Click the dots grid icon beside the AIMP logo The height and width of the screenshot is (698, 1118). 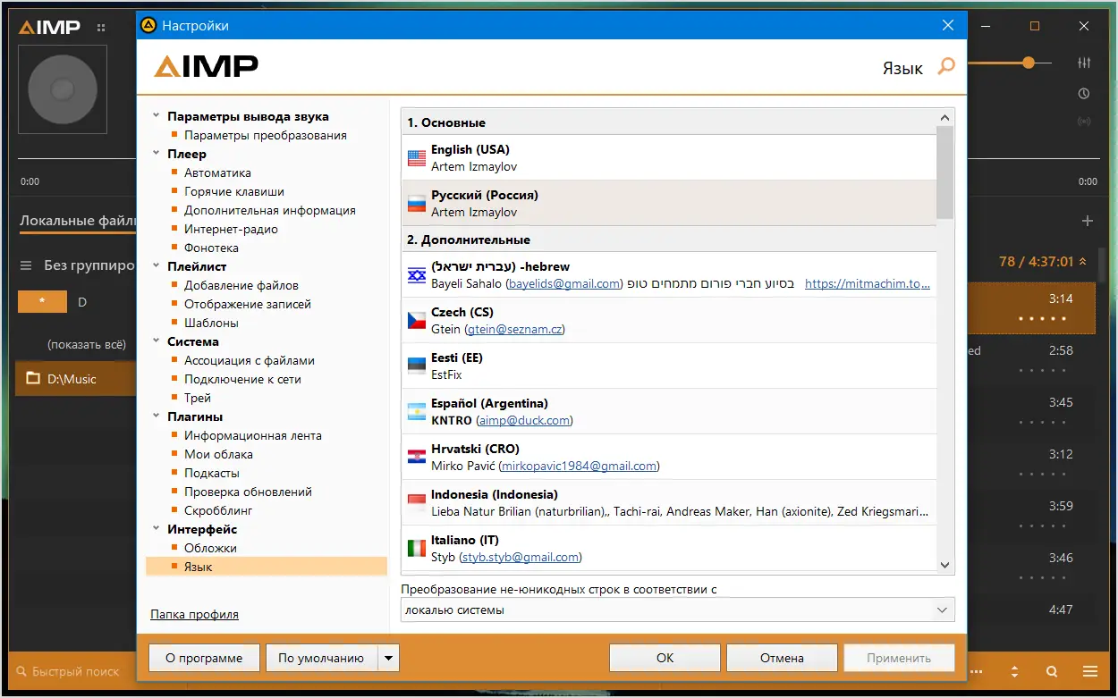pyautogui.click(x=101, y=28)
